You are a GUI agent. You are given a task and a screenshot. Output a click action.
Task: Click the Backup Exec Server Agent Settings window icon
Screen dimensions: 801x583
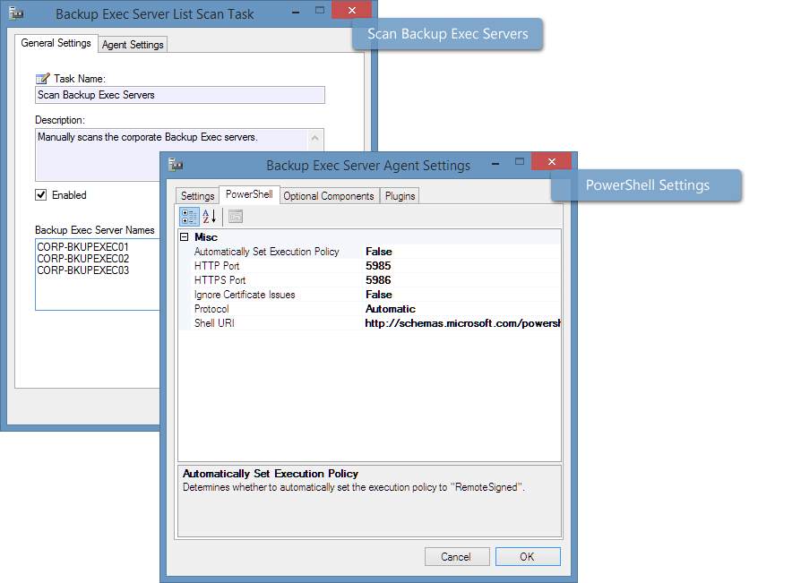pos(176,165)
